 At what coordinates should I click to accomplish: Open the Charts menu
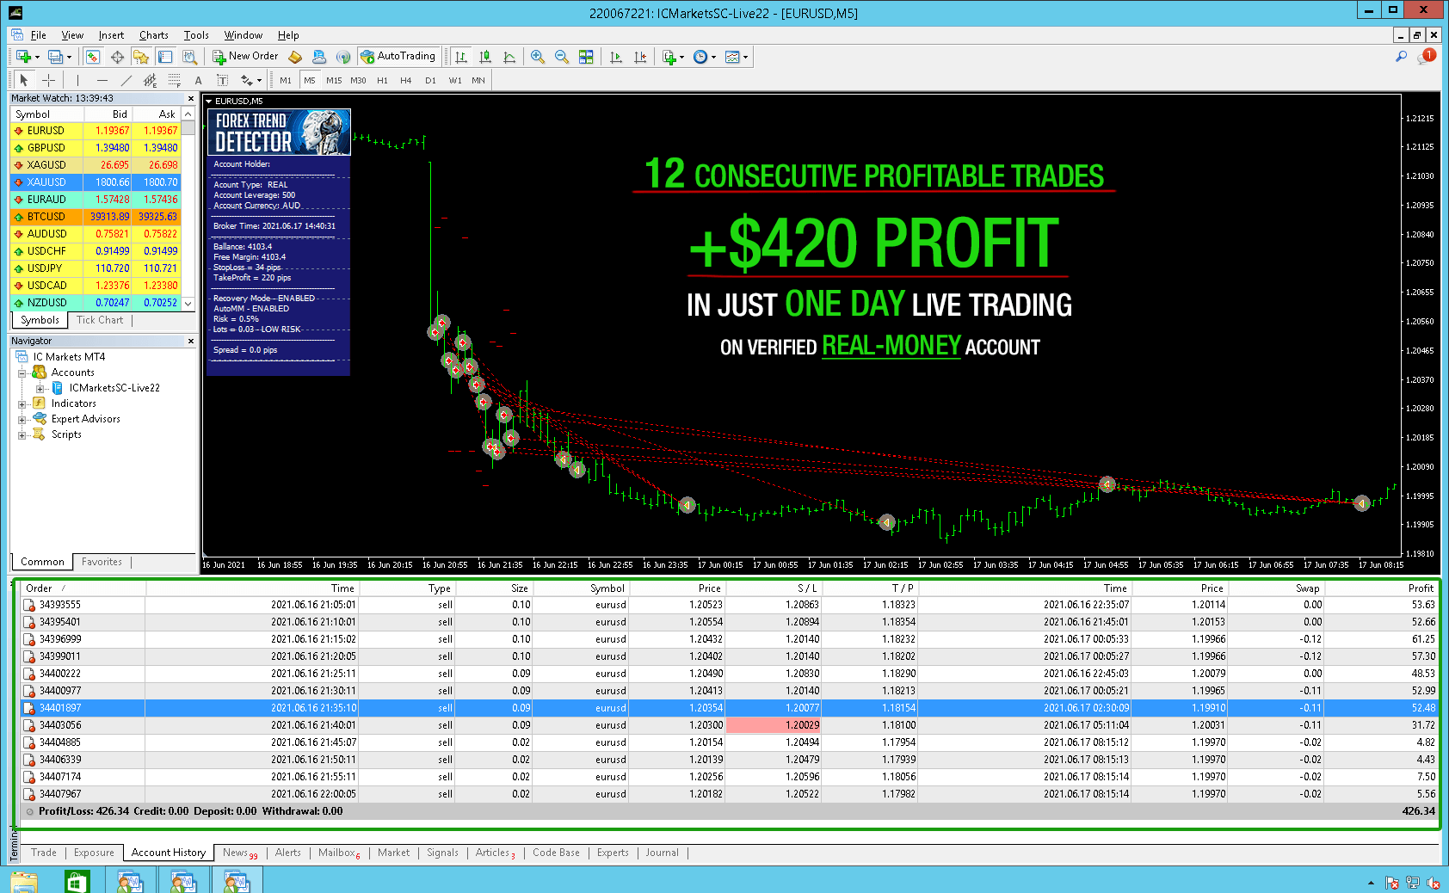(x=153, y=34)
